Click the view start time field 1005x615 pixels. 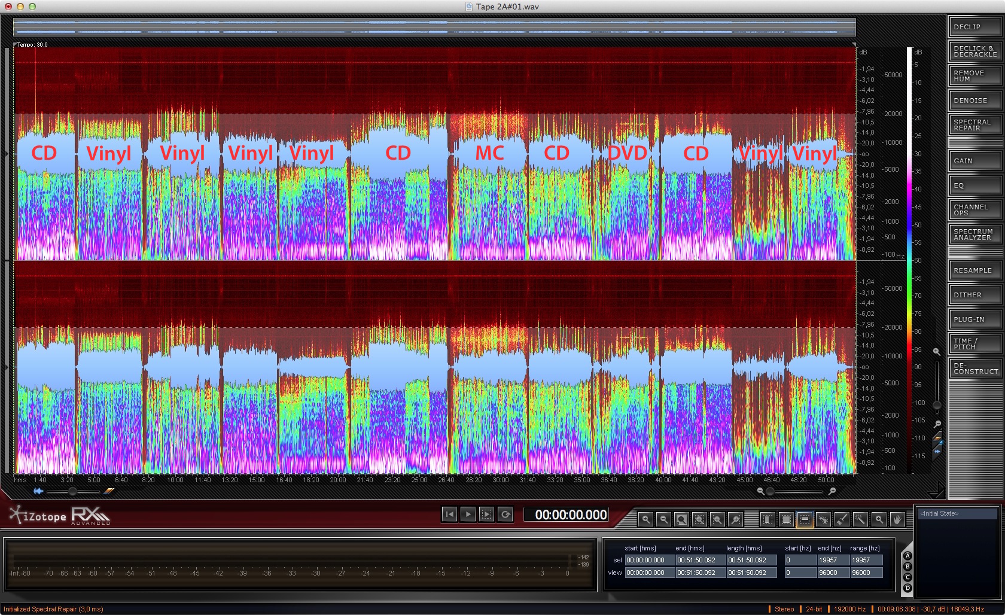coord(650,573)
